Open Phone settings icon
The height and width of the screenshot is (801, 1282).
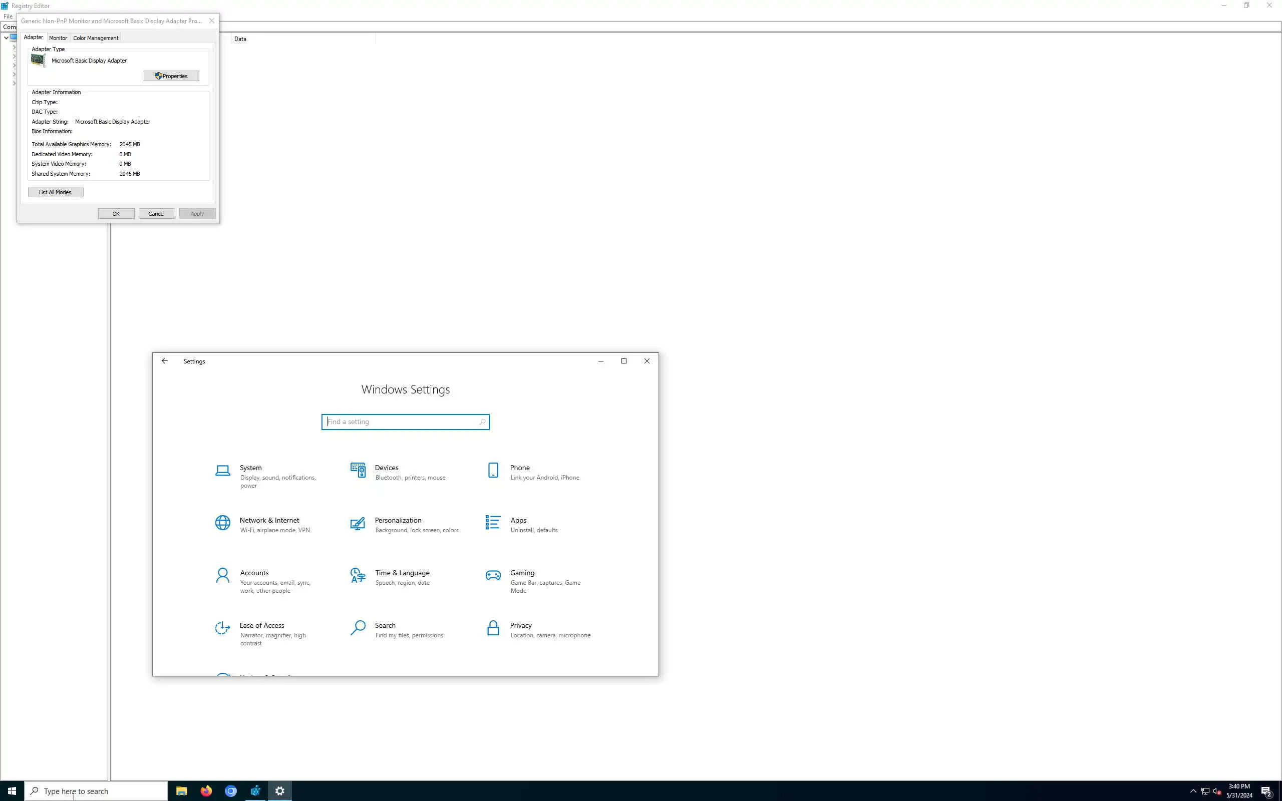493,471
